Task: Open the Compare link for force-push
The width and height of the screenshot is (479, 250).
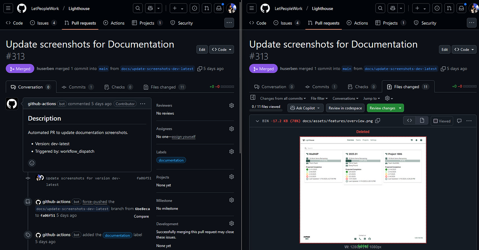Action: (x=141, y=216)
